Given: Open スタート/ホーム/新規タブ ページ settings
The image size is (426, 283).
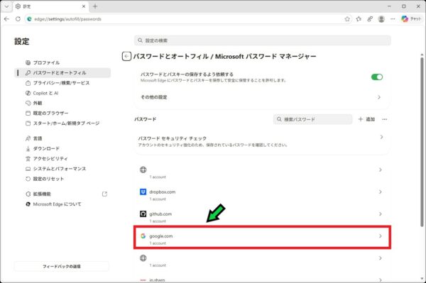Looking at the screenshot, I should click(62, 123).
